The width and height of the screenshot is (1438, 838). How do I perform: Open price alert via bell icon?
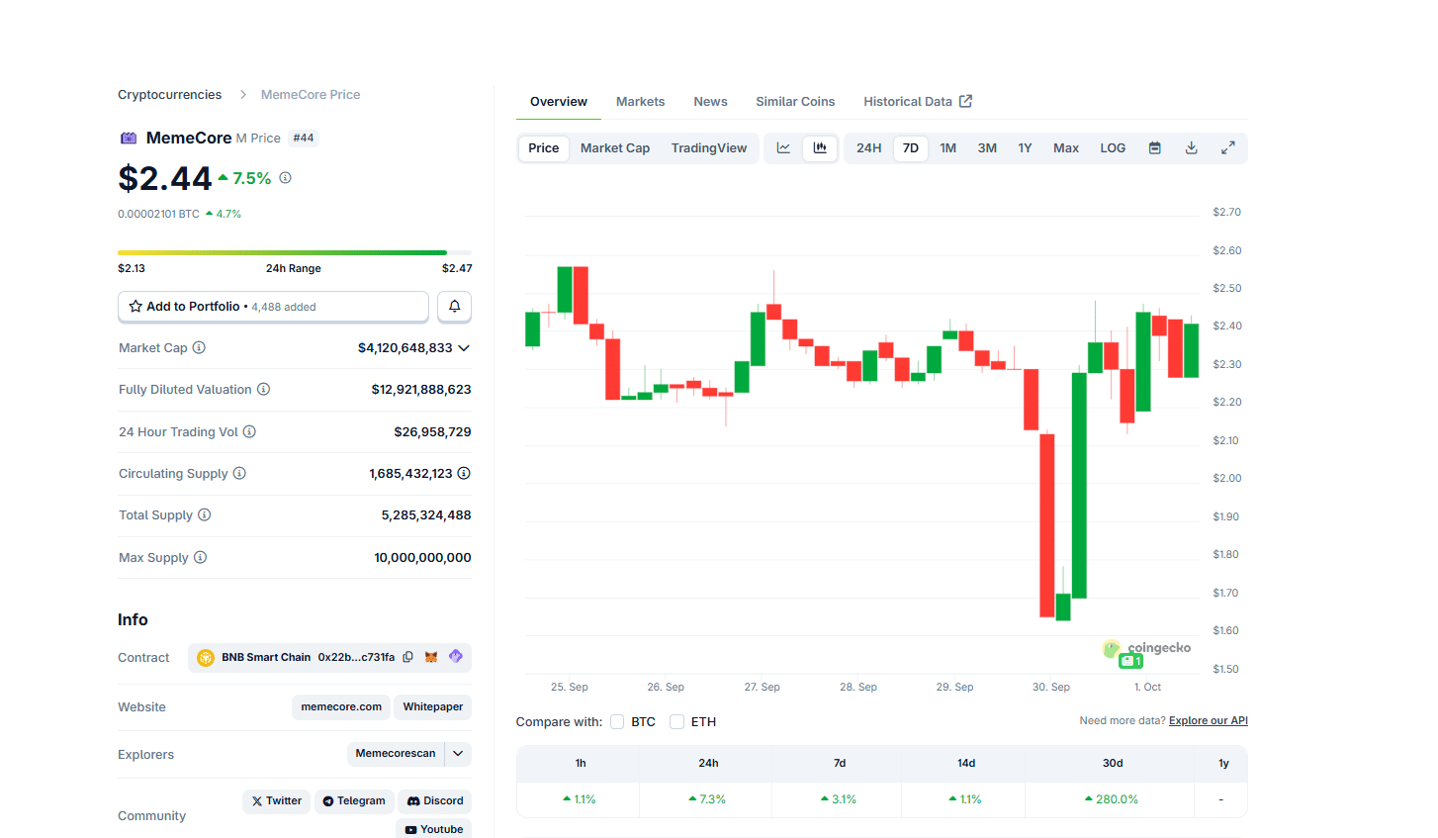454,307
